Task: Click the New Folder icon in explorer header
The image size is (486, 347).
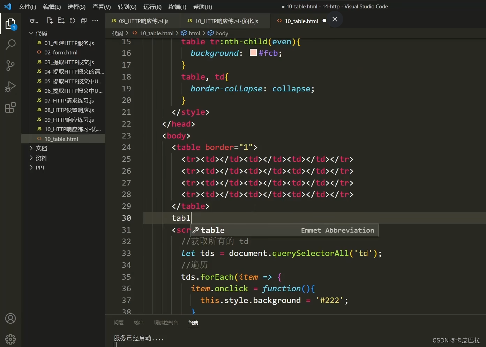Action: click(61, 21)
